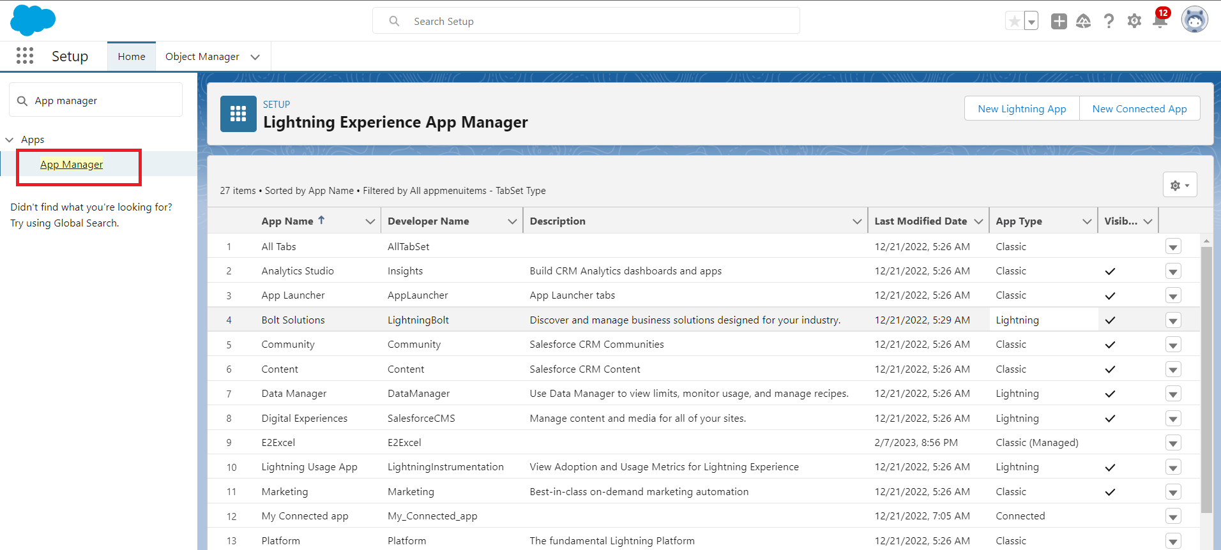Click the visible checkmark for Marketing
This screenshot has height=550, width=1221.
click(1110, 492)
